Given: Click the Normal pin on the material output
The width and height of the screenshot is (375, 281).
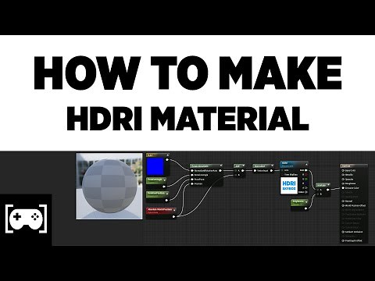Looking at the screenshot, I should 343,201.
